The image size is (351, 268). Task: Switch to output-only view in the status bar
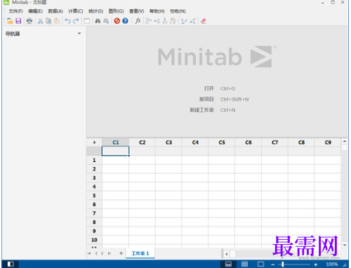tap(260, 264)
